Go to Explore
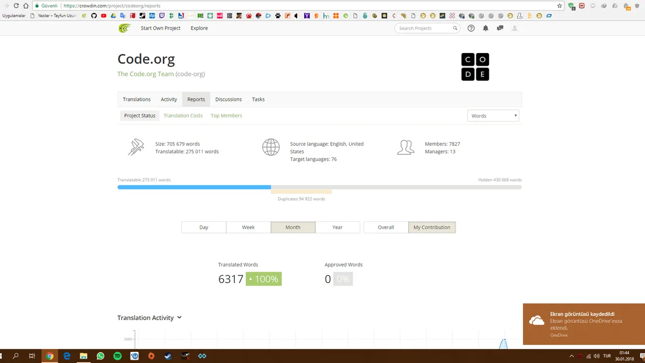 [x=199, y=28]
